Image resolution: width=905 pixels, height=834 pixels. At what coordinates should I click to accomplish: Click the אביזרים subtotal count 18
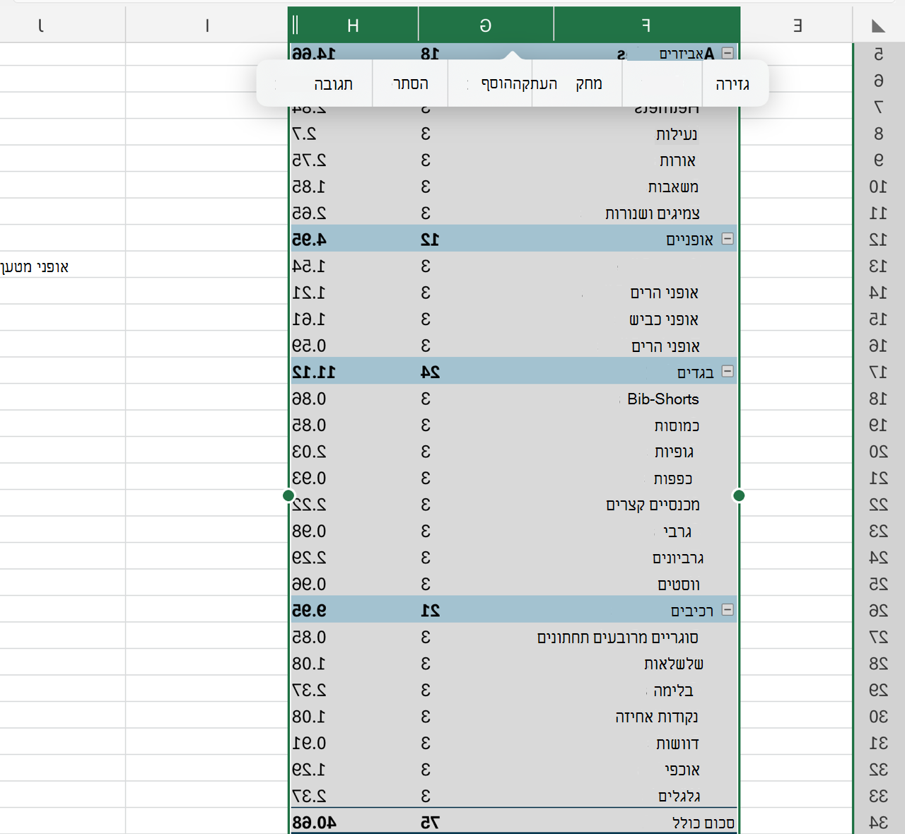pyautogui.click(x=431, y=53)
